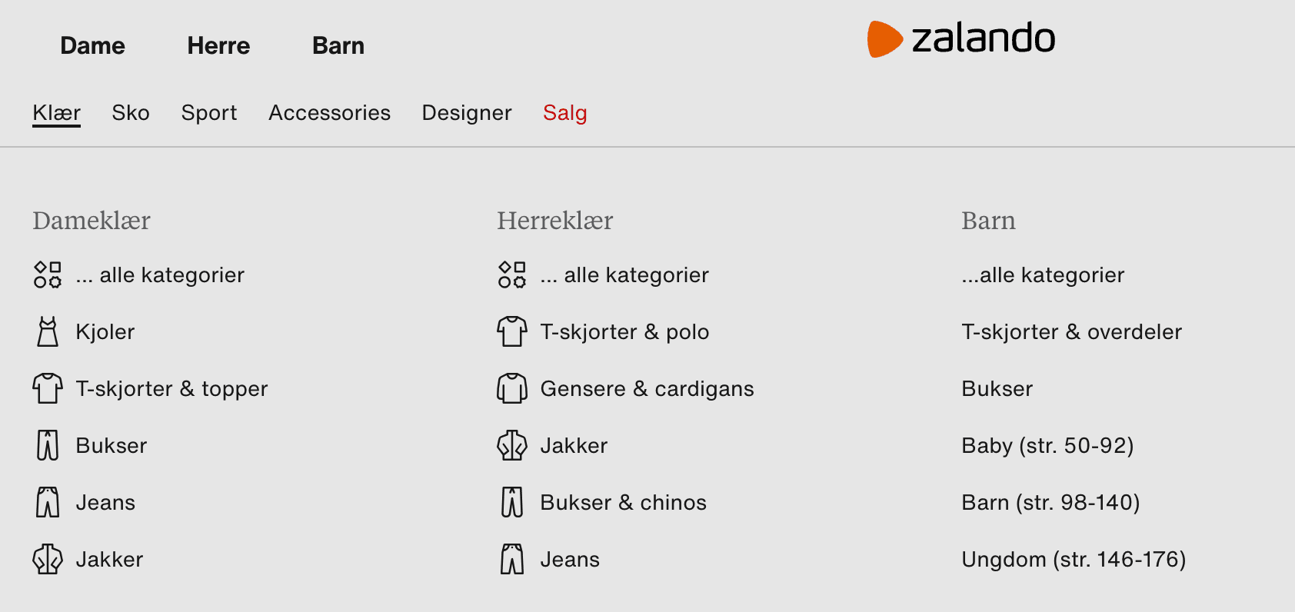1295x612 pixels.
Task: Click the Ungdom (str. 146-176) link
Action: [x=1074, y=559]
